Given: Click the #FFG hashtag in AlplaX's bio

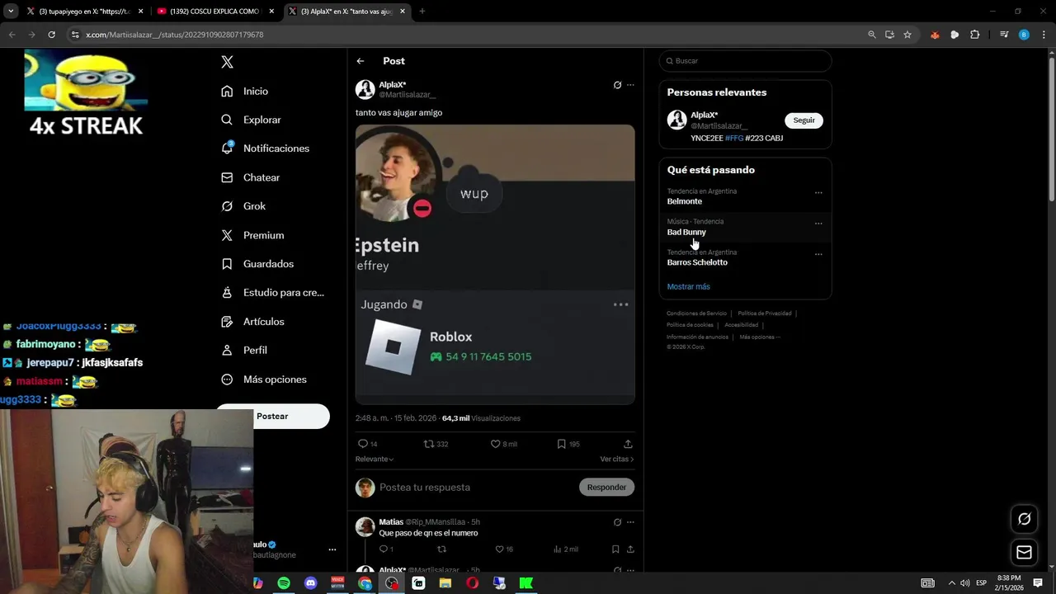Looking at the screenshot, I should (733, 139).
